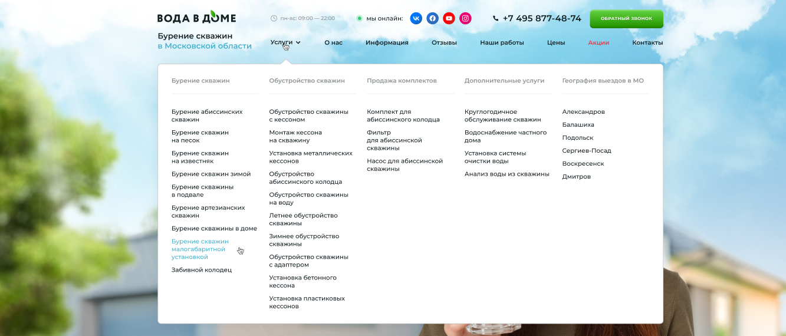Call the number +7 495 877-48-74
This screenshot has height=336, width=786.
coord(542,18)
